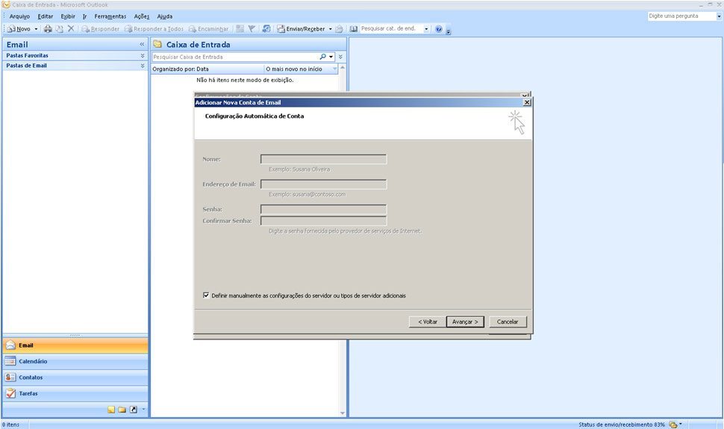Expand the Pastas Favoritas section
Screen dimensions: 724x429
click(x=143, y=55)
